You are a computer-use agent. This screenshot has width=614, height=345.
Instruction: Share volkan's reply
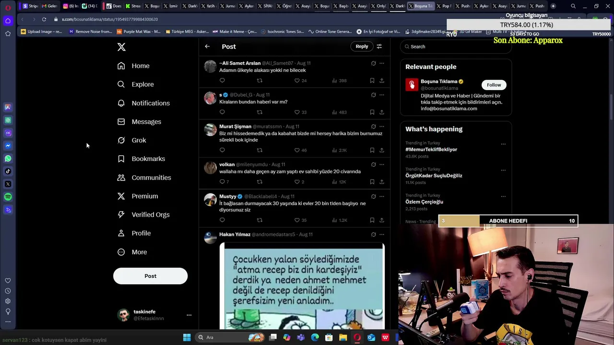(x=382, y=182)
